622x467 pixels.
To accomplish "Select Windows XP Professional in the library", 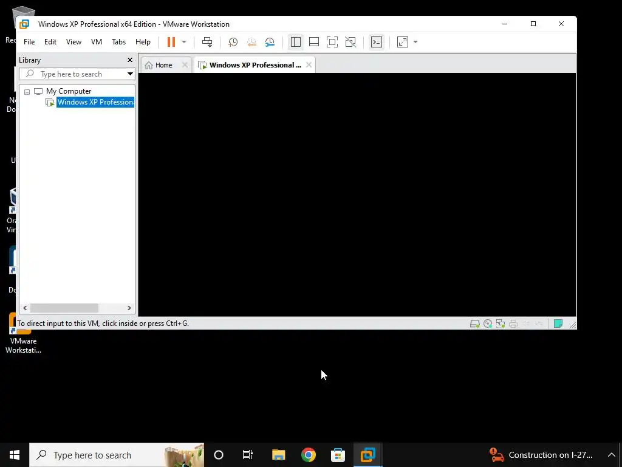I will click(95, 102).
